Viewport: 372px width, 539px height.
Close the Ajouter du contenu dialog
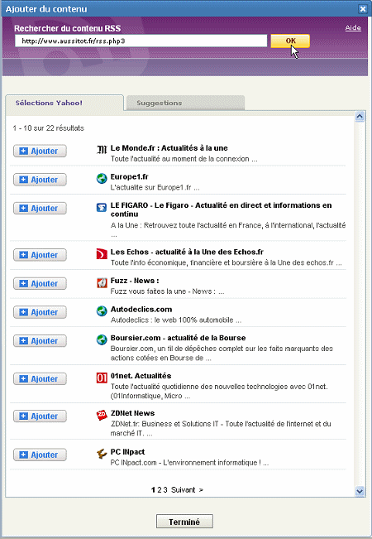(363, 9)
